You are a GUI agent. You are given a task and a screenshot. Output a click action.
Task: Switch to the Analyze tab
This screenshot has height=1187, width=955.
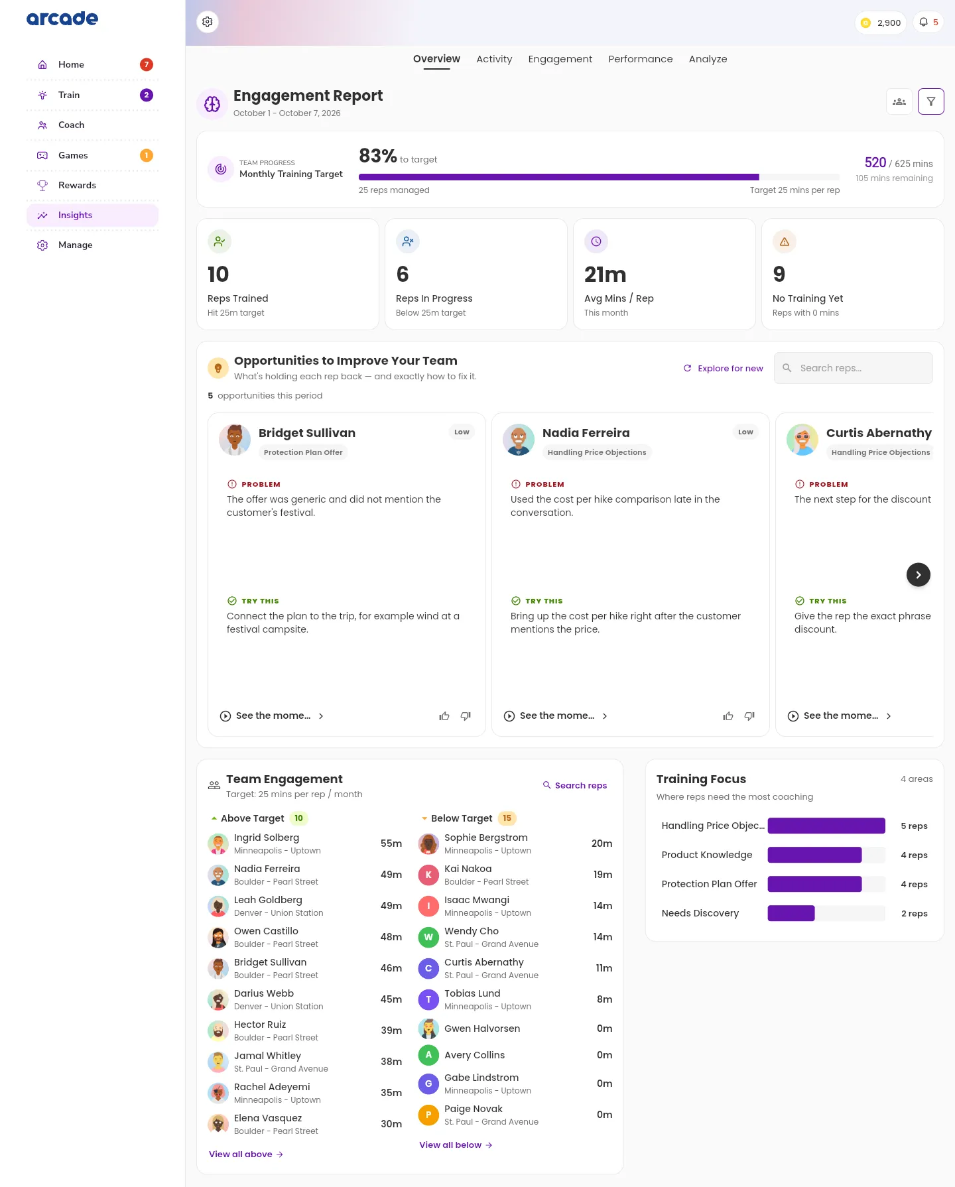pos(708,59)
